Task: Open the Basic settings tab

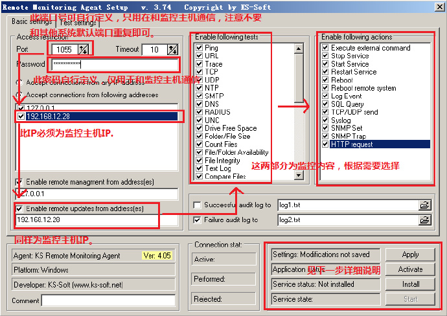Action: (x=32, y=22)
